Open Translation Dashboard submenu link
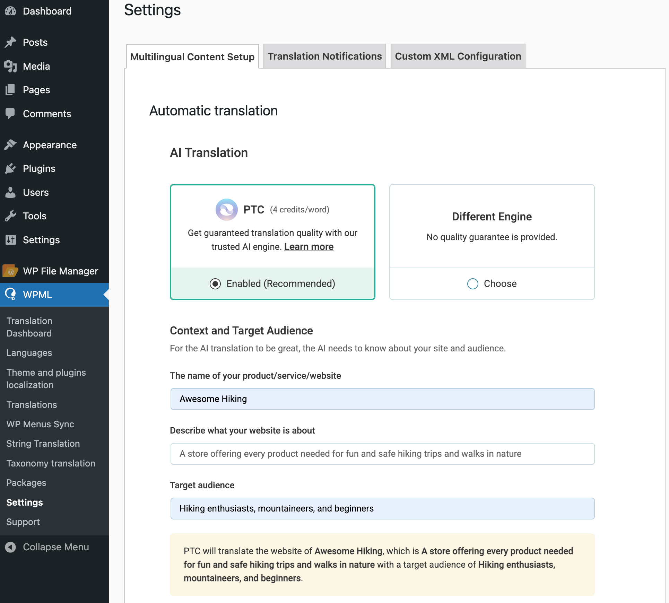The image size is (669, 603). point(29,327)
